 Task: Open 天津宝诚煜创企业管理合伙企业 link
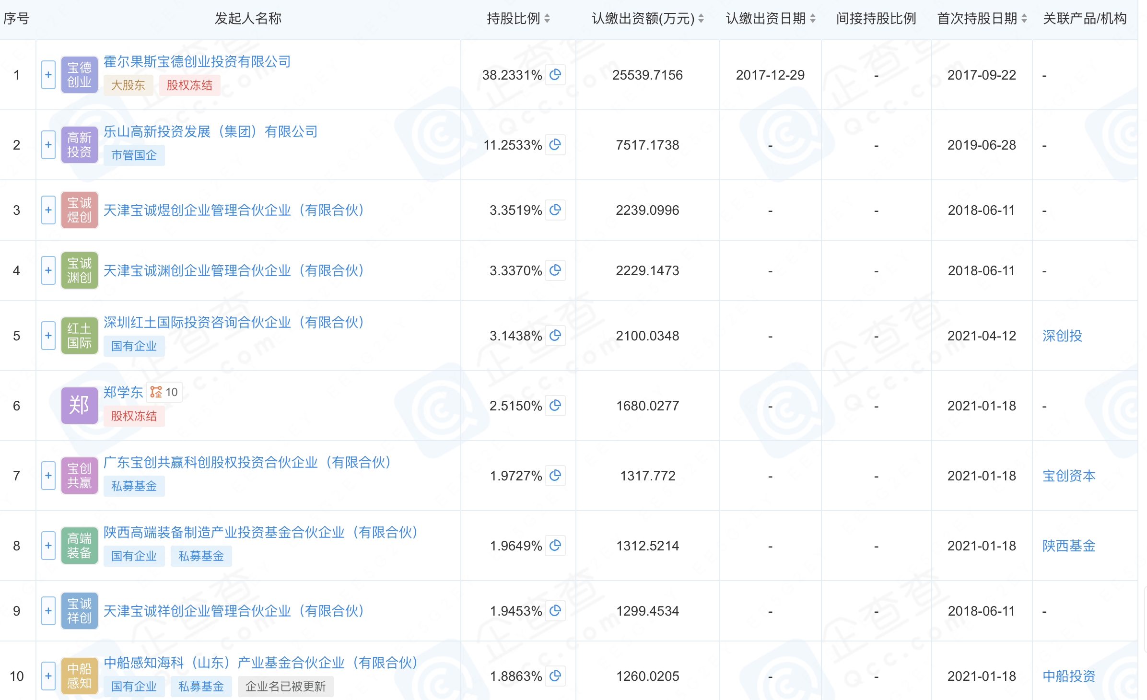(235, 210)
